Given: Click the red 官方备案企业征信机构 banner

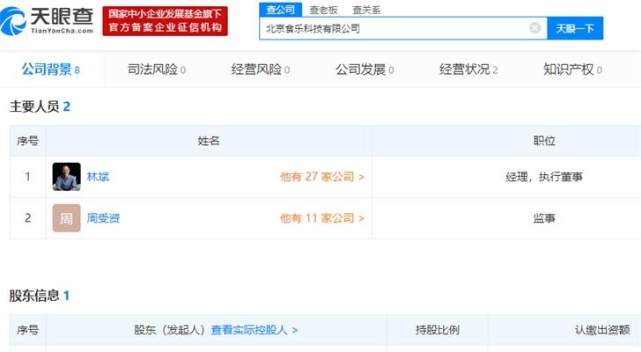Looking at the screenshot, I should point(166,21).
